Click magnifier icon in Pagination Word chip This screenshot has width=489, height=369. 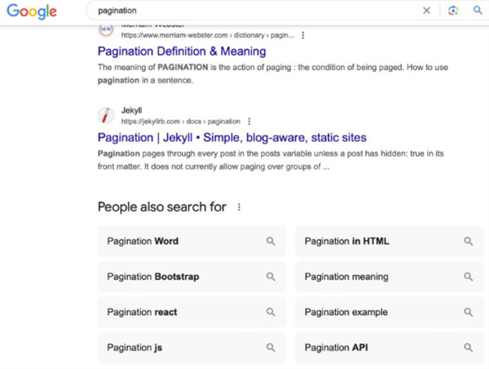(271, 241)
